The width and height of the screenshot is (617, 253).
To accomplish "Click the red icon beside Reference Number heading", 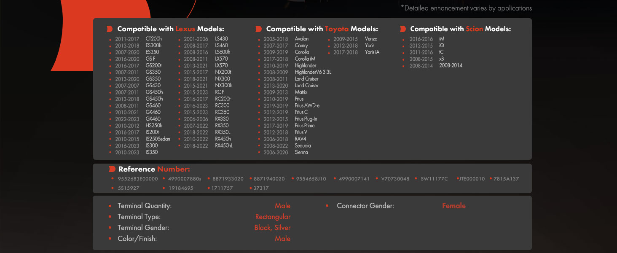I will coord(112,169).
